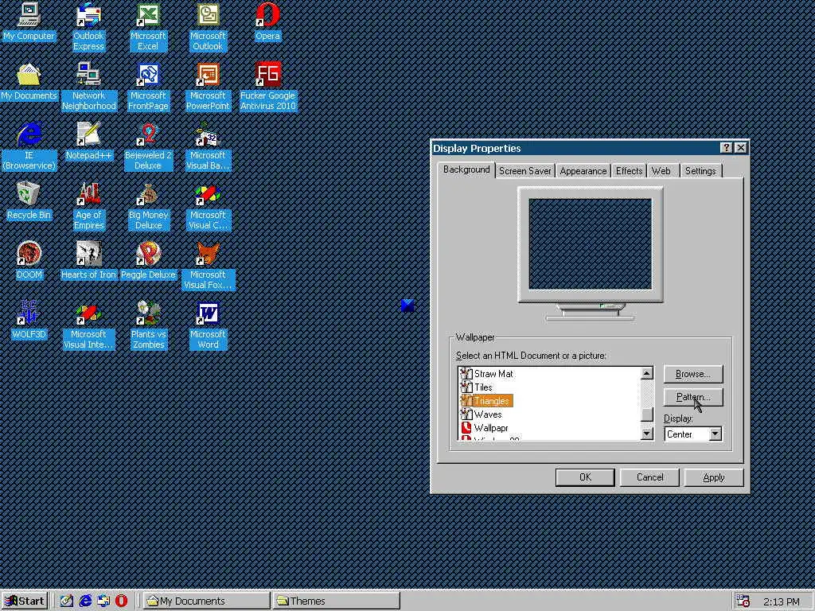
Task: Launch Internet Explorer from the Quick Launch bar
Action: [x=85, y=601]
